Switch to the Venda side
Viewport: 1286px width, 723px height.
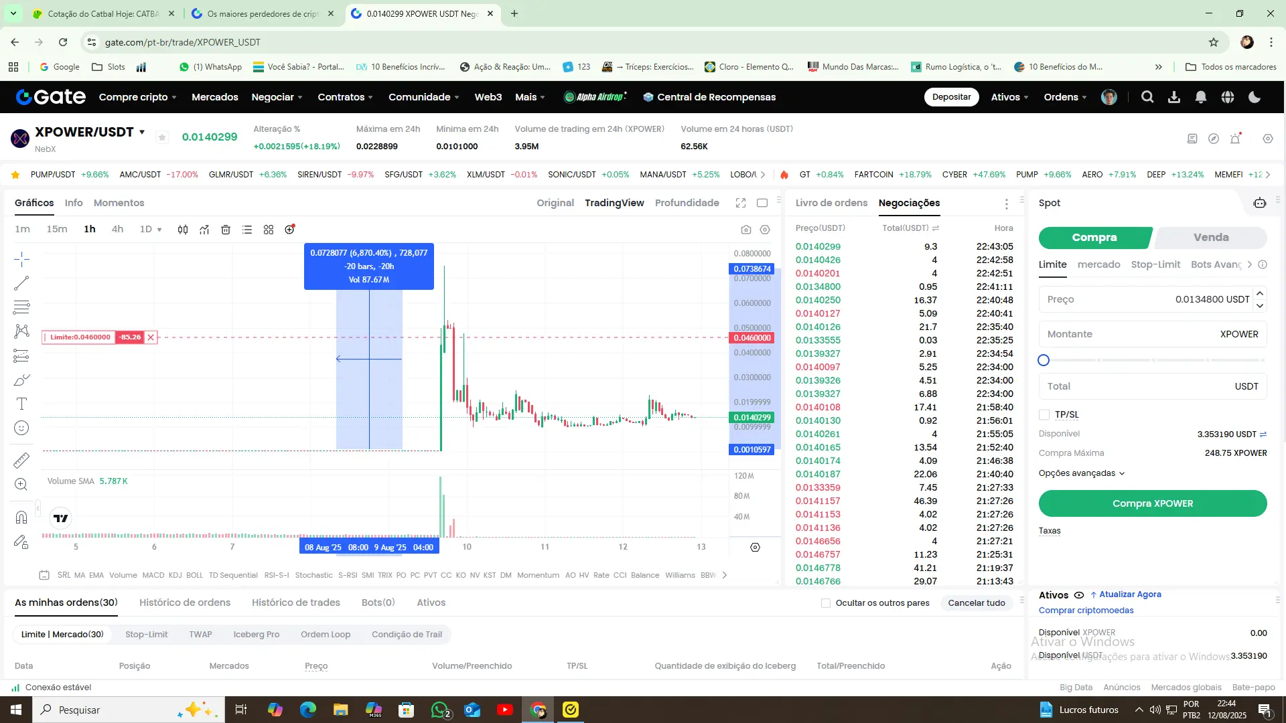1211,238
